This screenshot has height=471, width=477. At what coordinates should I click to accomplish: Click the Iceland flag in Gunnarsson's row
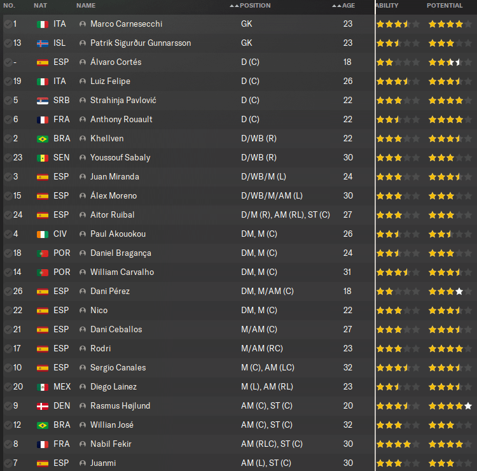pos(43,43)
